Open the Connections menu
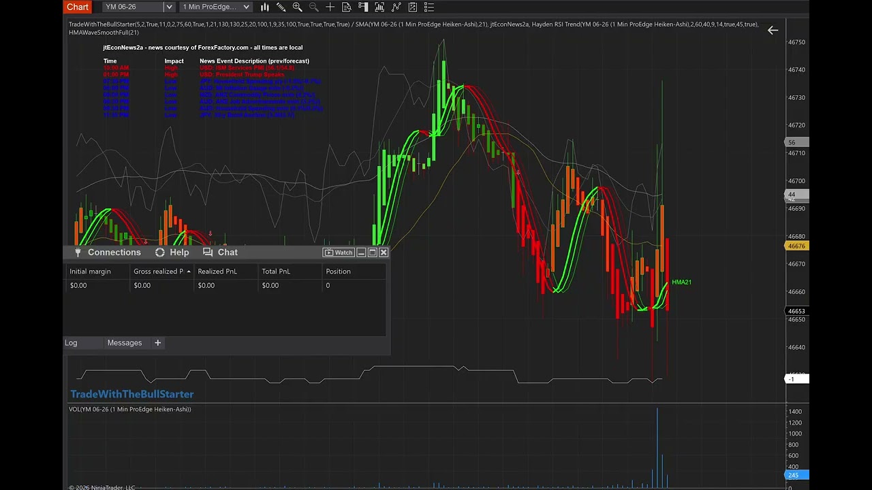 point(114,252)
